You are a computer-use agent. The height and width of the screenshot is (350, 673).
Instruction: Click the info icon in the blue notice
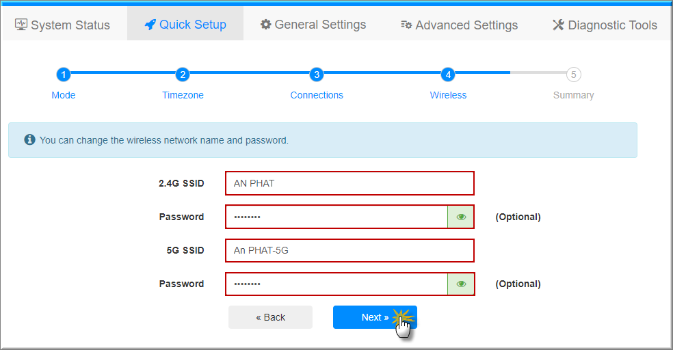click(29, 140)
